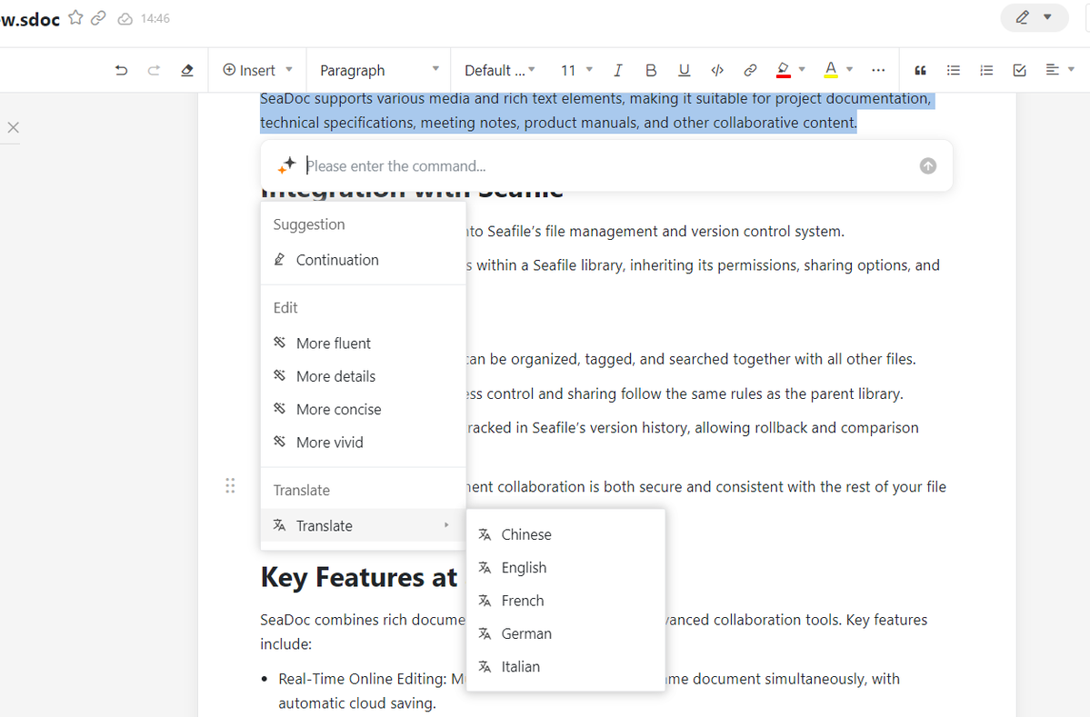Screen dimensions: 1090x717
Task: Translate selection to Italian
Action: coord(565,667)
